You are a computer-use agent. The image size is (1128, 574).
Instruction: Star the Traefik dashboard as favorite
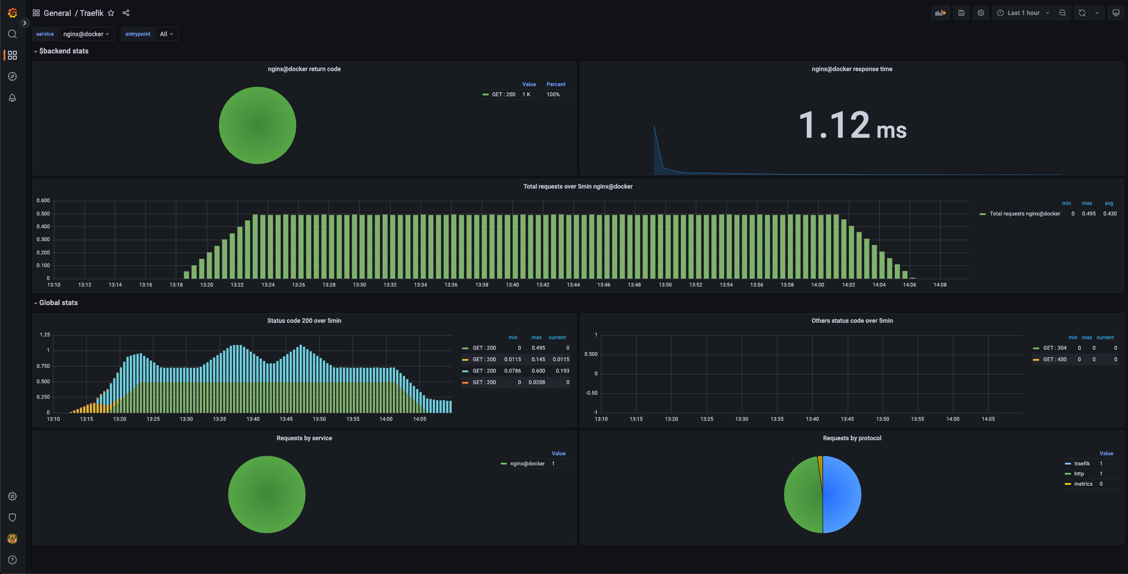pyautogui.click(x=111, y=13)
